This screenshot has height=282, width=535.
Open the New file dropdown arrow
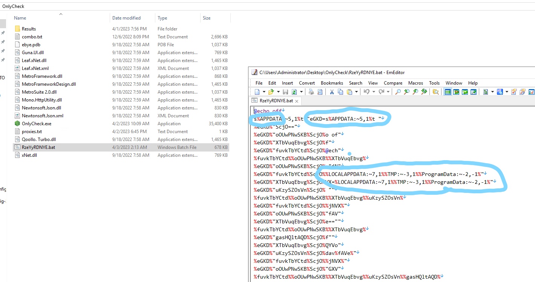tap(264, 92)
